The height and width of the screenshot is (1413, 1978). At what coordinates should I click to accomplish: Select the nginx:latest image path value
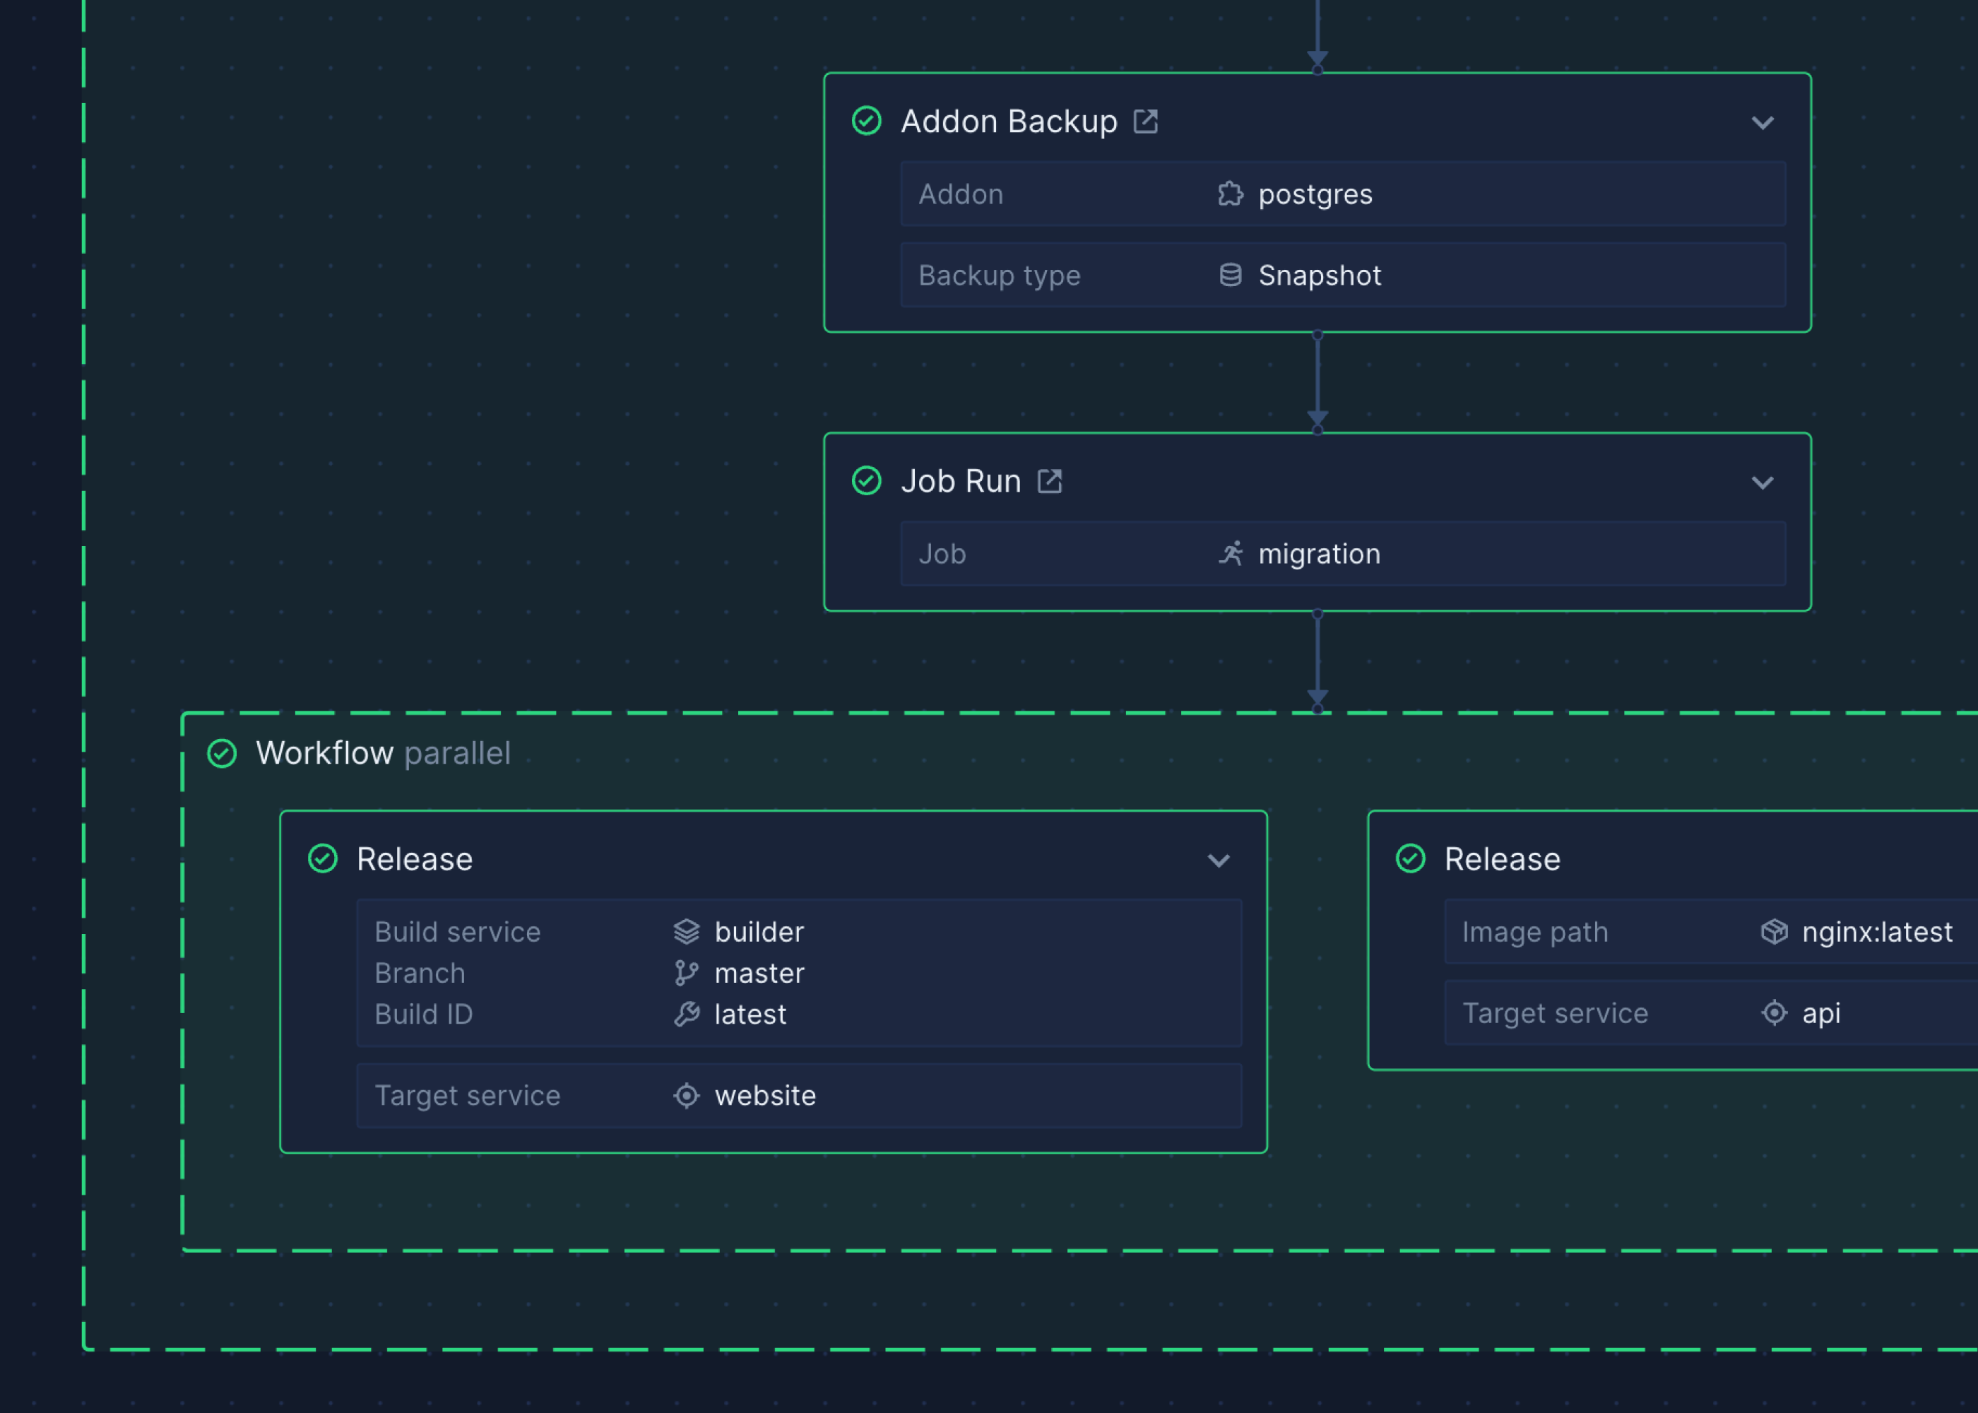(1877, 933)
